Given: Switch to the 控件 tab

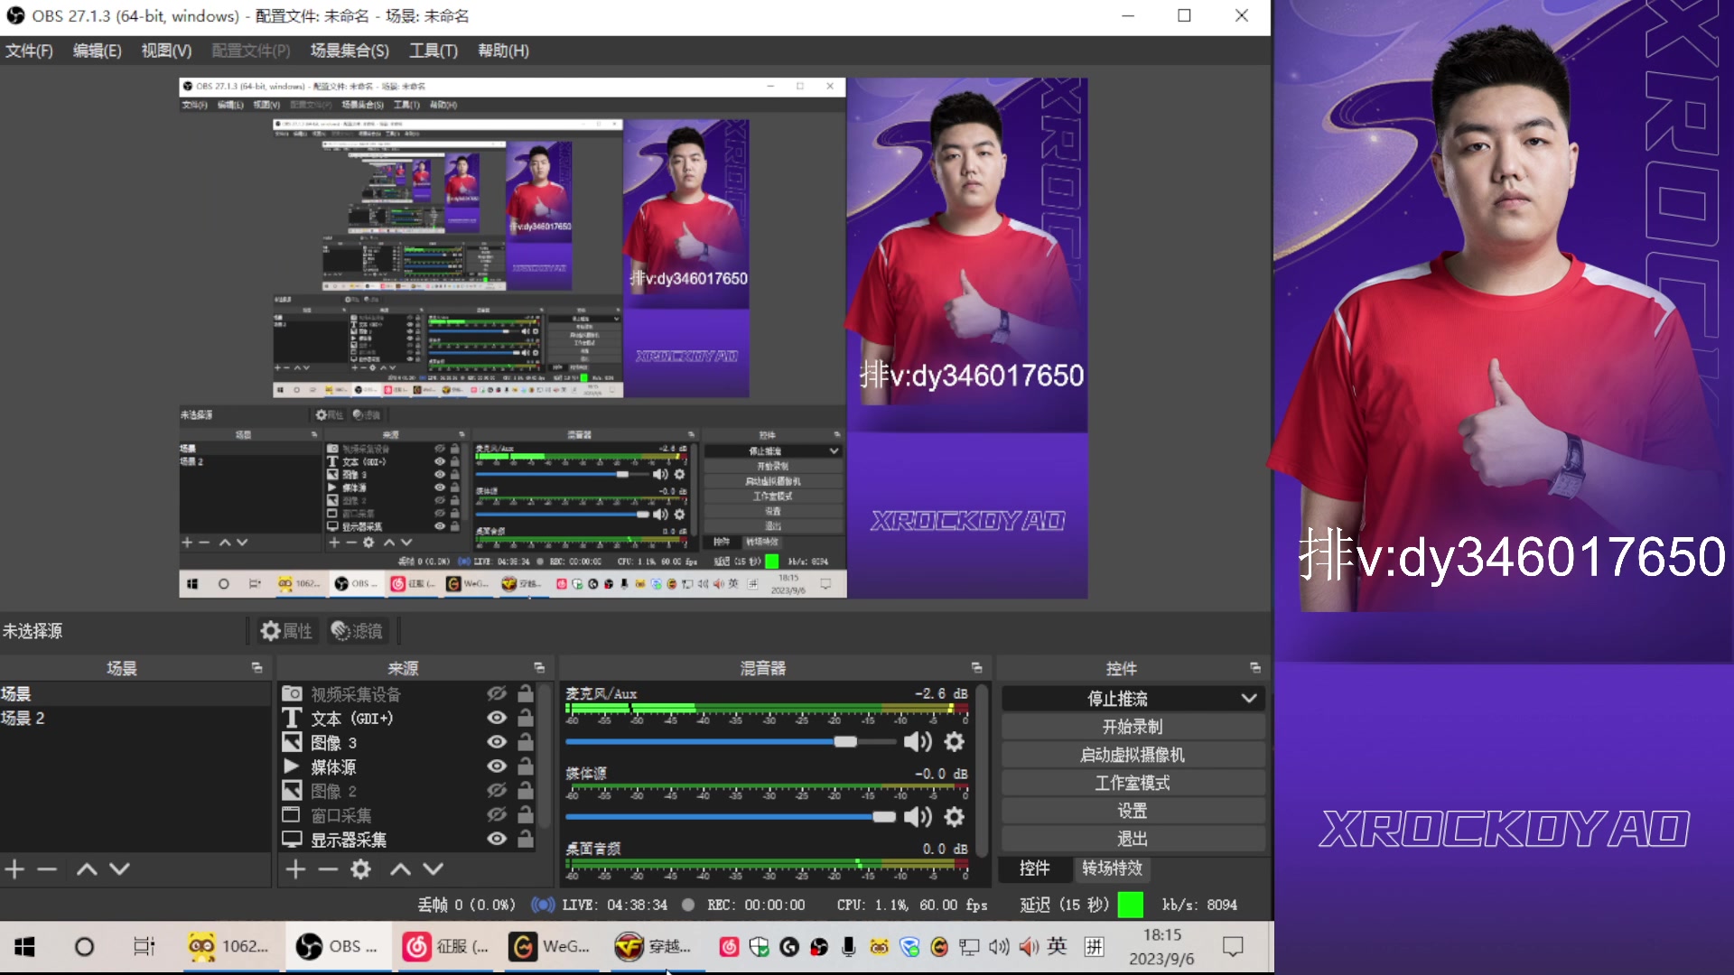Looking at the screenshot, I should (x=1035, y=868).
